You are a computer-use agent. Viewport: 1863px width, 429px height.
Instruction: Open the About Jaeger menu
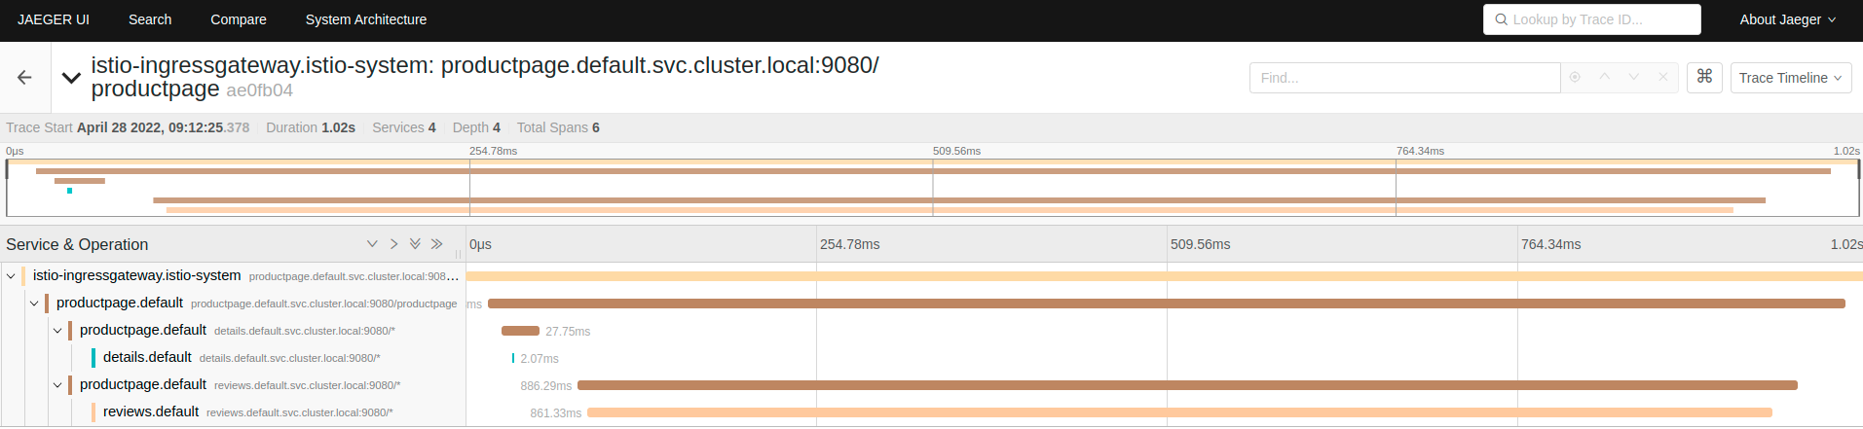[x=1787, y=19]
